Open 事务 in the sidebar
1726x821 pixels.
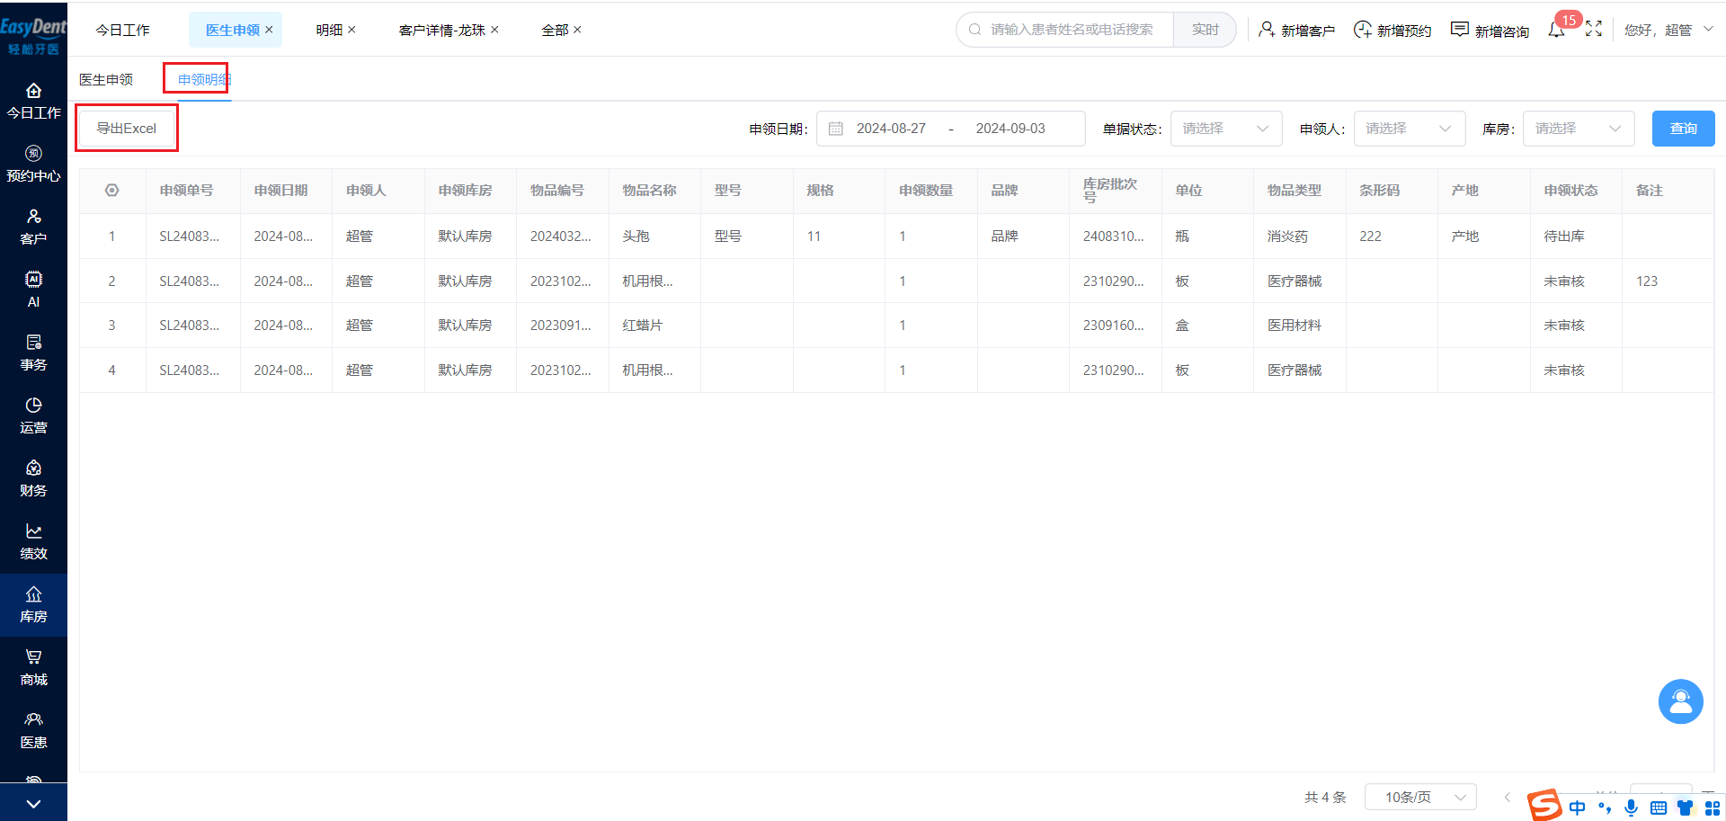point(33,352)
